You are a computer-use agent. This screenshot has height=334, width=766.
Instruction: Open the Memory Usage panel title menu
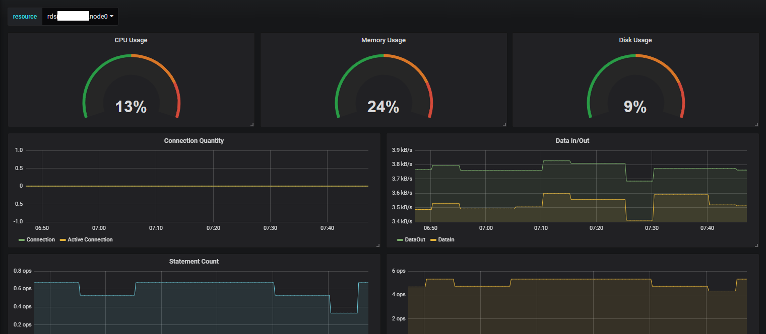click(384, 40)
